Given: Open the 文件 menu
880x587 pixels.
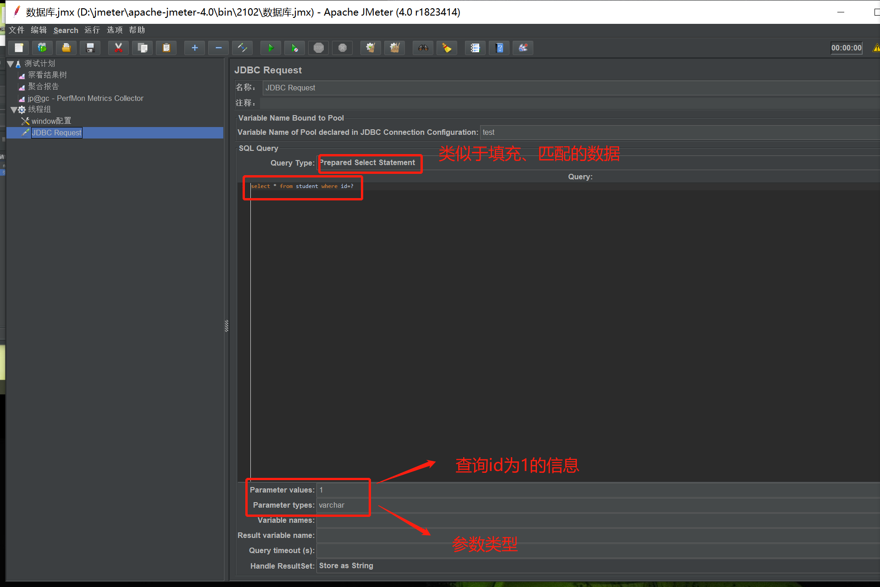Looking at the screenshot, I should pos(17,30).
